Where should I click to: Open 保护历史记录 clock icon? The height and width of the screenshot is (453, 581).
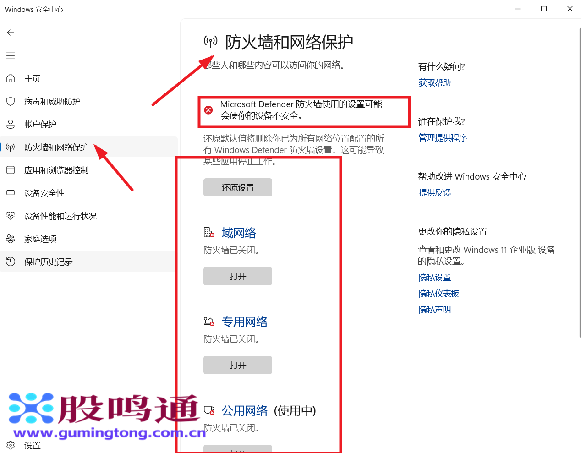10,262
